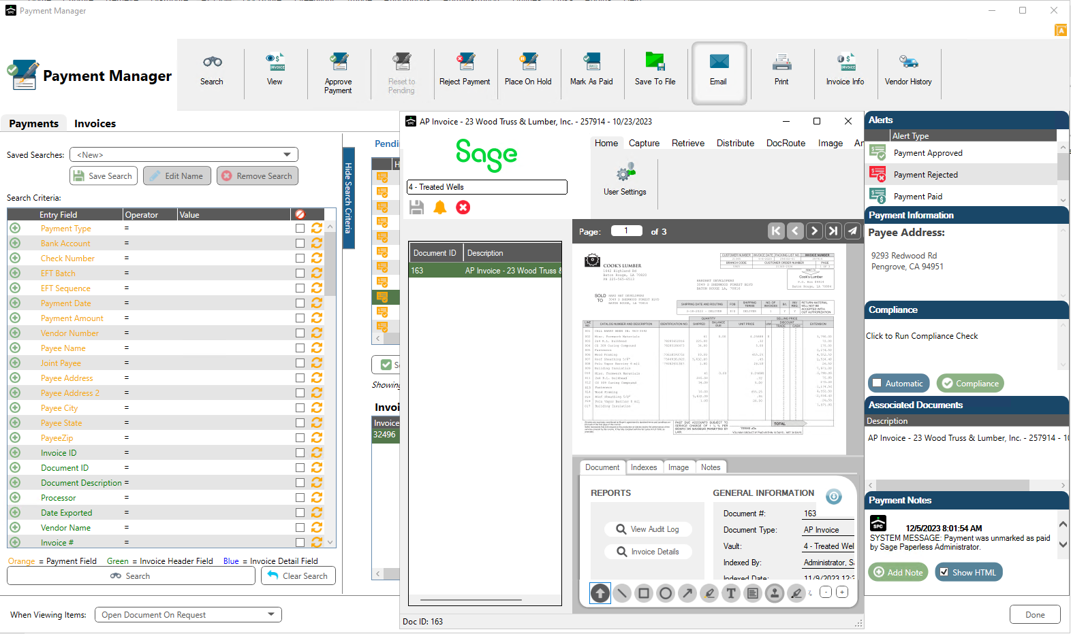Click the View invoice toolbar icon
The image size is (1071, 634).
coord(275,70)
